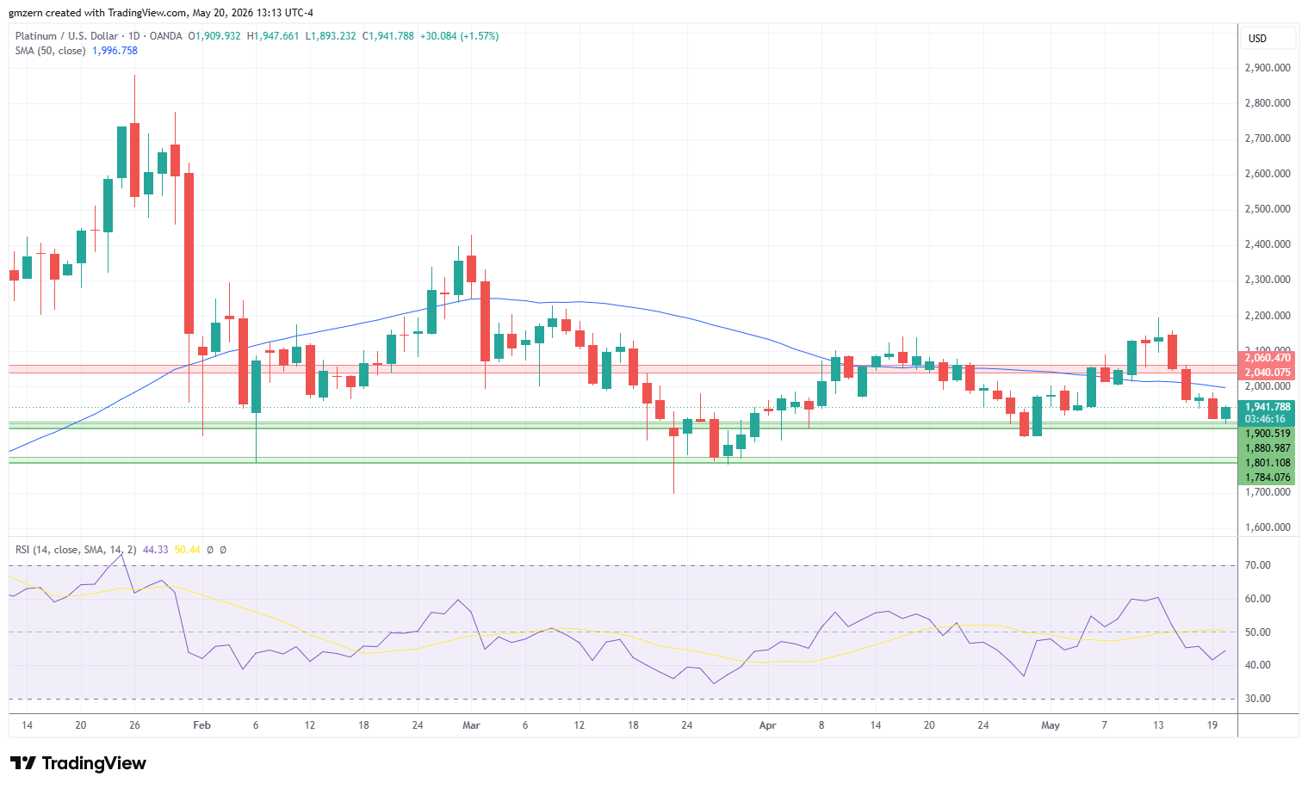Open the USD currency selector

pyautogui.click(x=1268, y=38)
